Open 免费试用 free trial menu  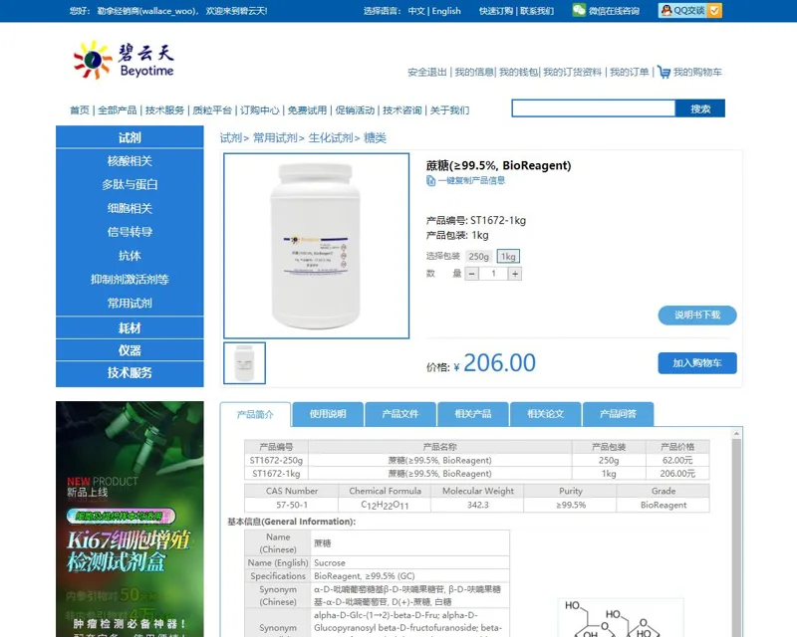click(x=307, y=110)
